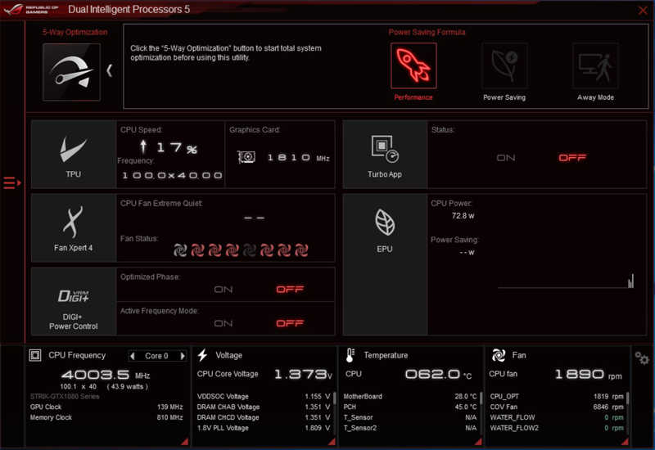Click the MotherBoard temperature row
This screenshot has height=450, width=655.
pyautogui.click(x=410, y=396)
